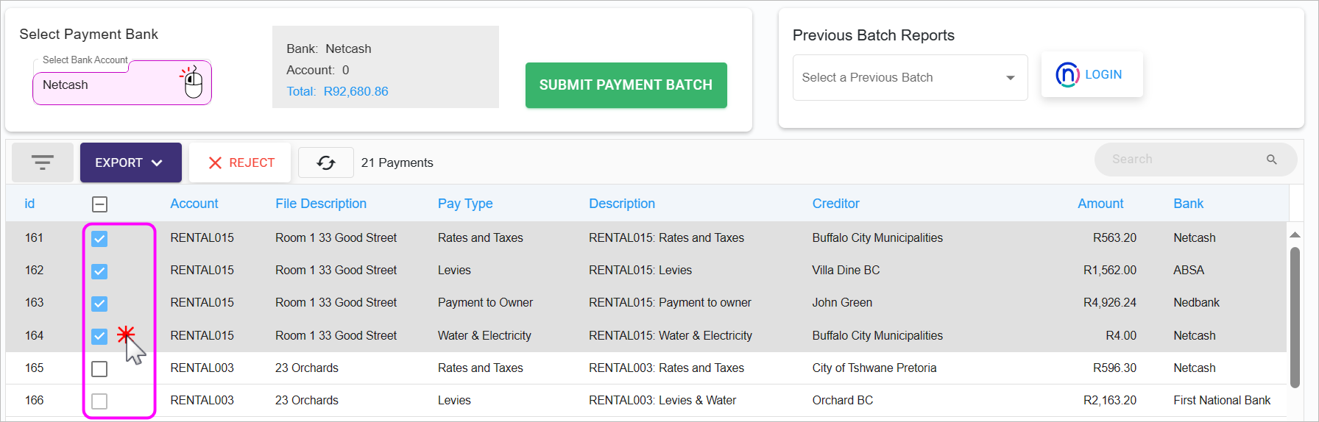
Task: Check the box for payment 166
Action: pyautogui.click(x=99, y=401)
